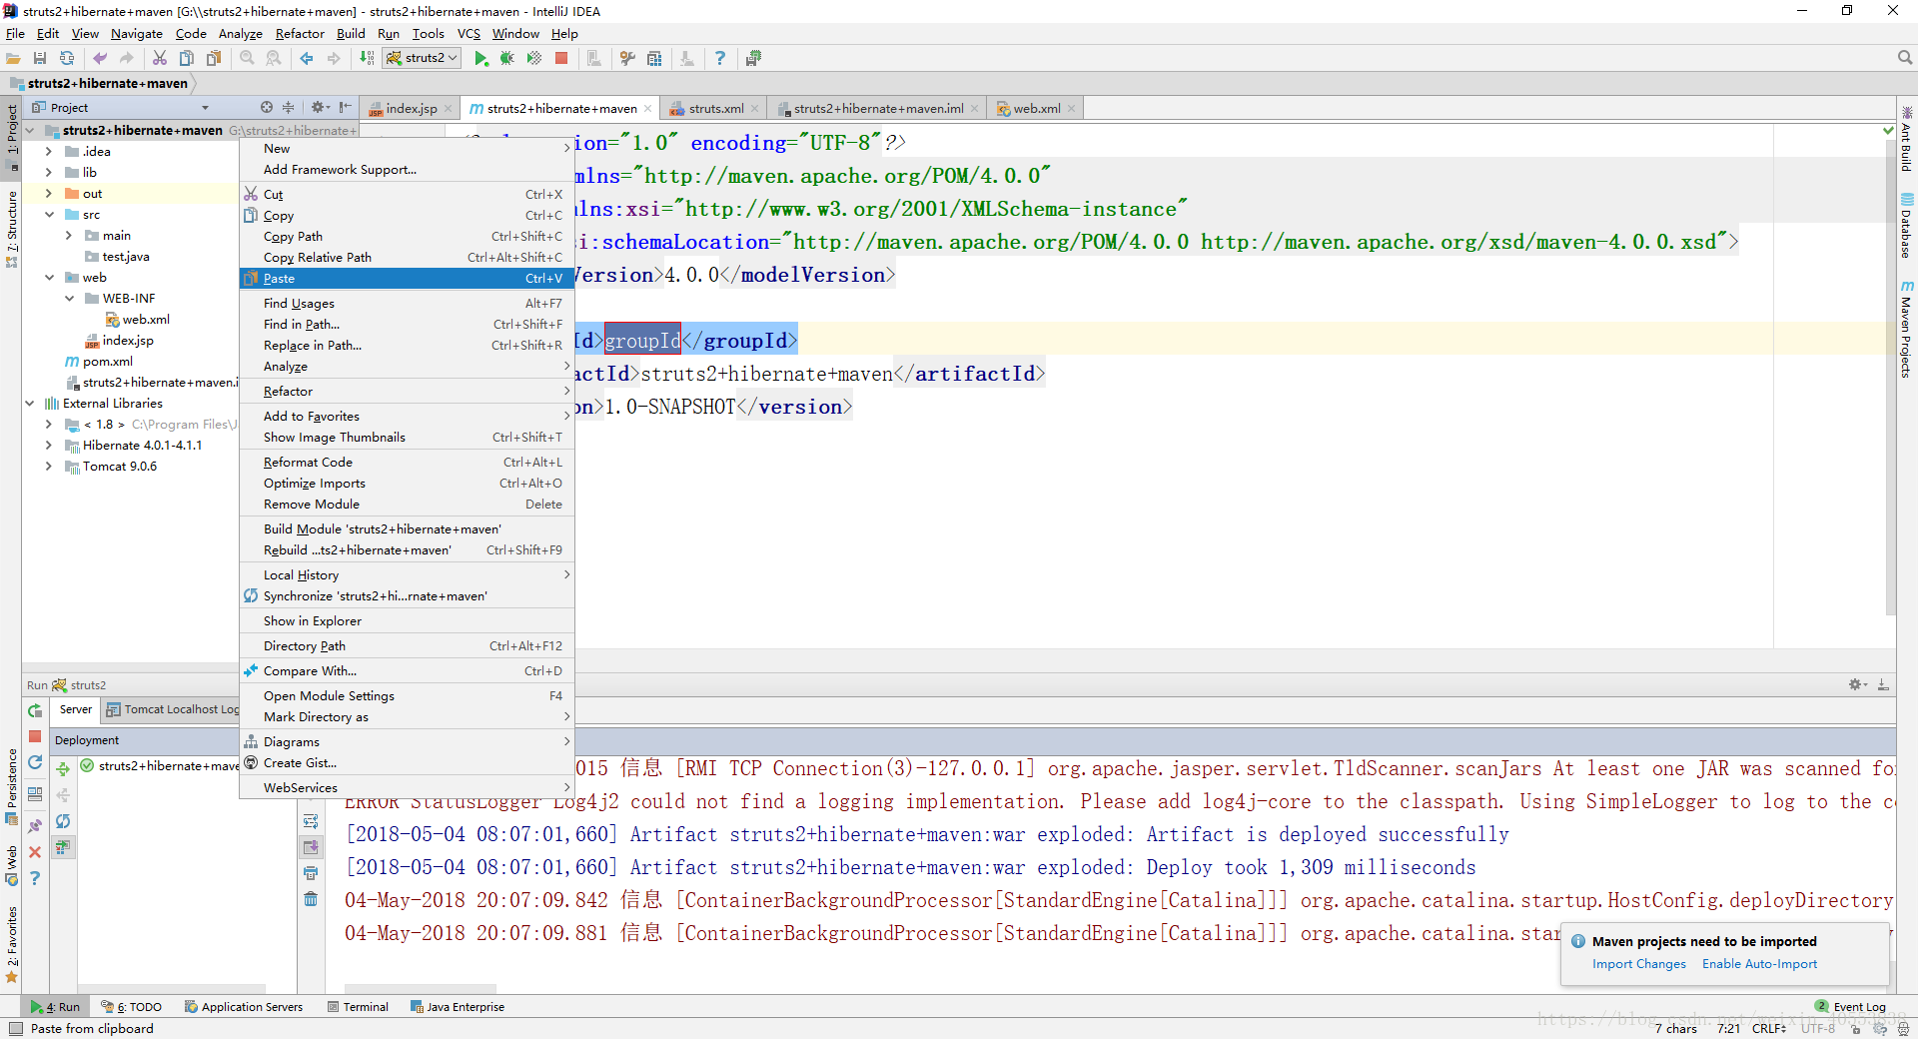Screen dimensions: 1918x1039
Task: Click the Undo toolbar icon
Action: pyautogui.click(x=100, y=58)
